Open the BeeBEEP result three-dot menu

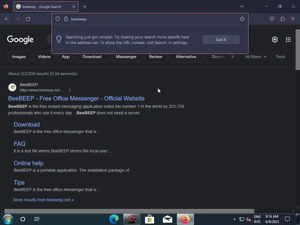coord(70,90)
